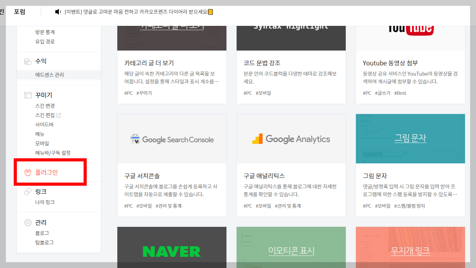
Task: Open the Kakao Friends diary event notice
Action: tap(139, 12)
